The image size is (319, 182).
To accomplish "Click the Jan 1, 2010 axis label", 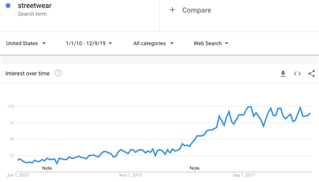I will tap(18, 175).
